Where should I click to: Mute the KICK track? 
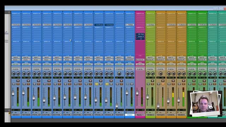(x=18, y=84)
